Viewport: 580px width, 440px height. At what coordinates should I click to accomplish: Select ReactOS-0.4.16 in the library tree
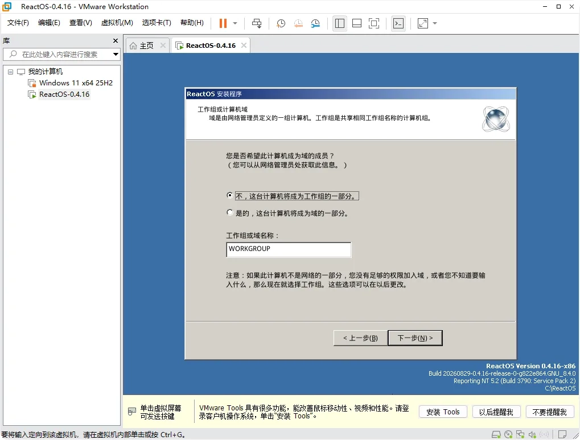pos(64,94)
